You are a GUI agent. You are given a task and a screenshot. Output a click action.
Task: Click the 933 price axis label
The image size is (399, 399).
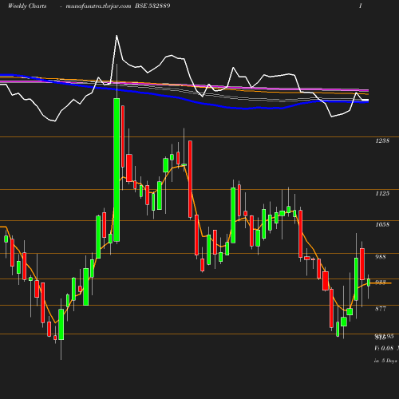click(381, 282)
